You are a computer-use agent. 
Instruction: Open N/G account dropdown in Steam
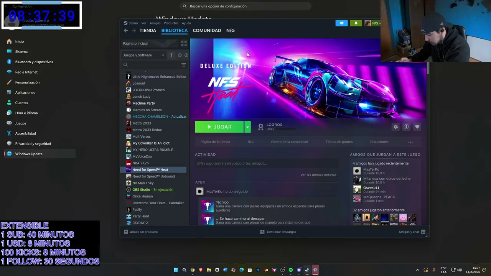click(x=372, y=23)
